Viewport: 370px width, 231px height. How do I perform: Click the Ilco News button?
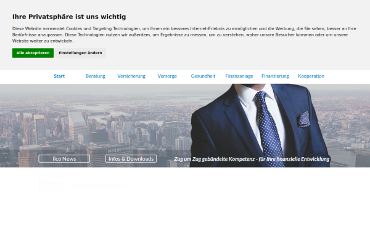coord(64,159)
